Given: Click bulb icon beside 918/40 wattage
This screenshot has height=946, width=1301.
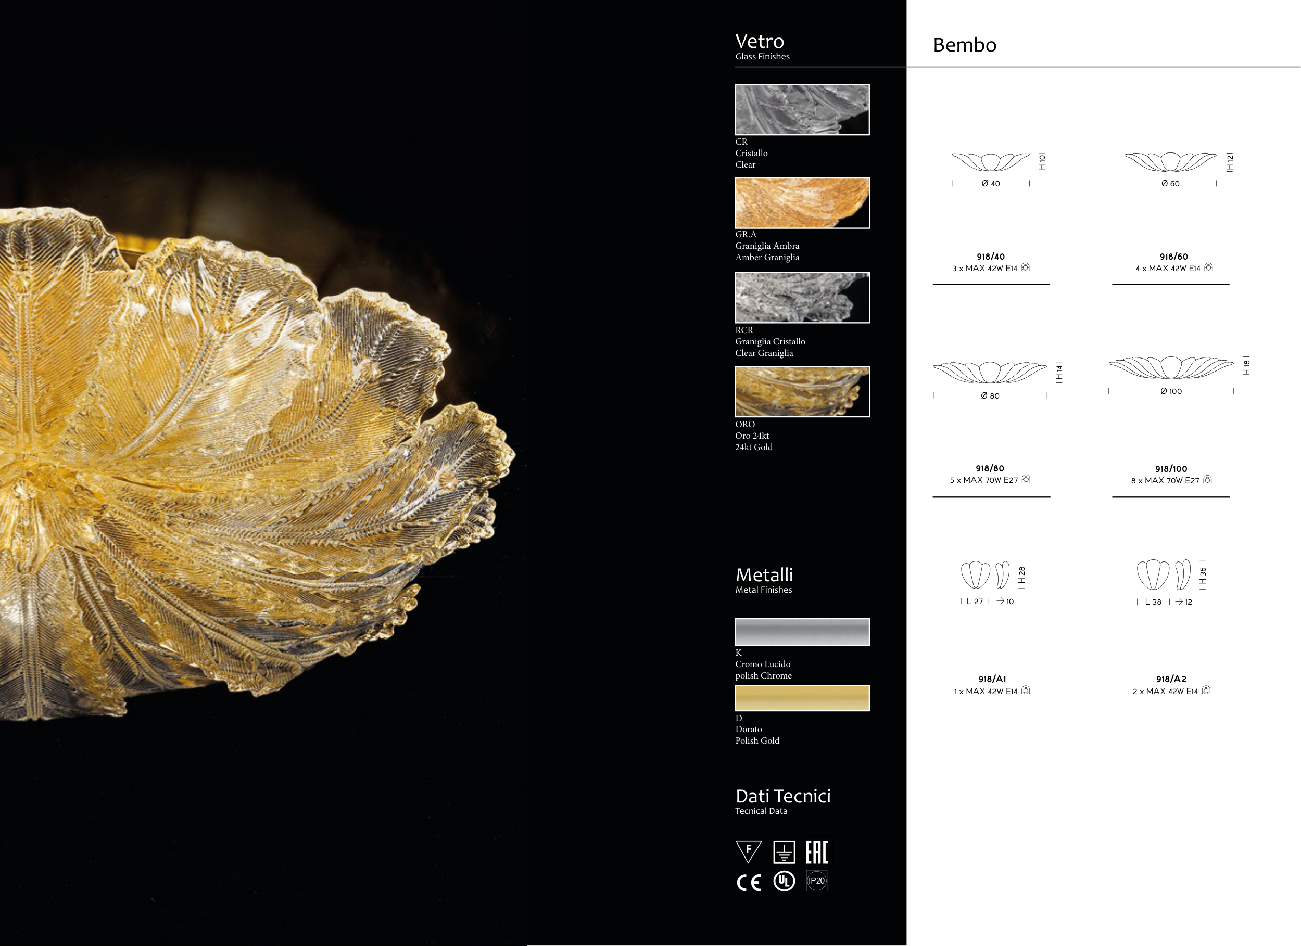Looking at the screenshot, I should 1026,267.
